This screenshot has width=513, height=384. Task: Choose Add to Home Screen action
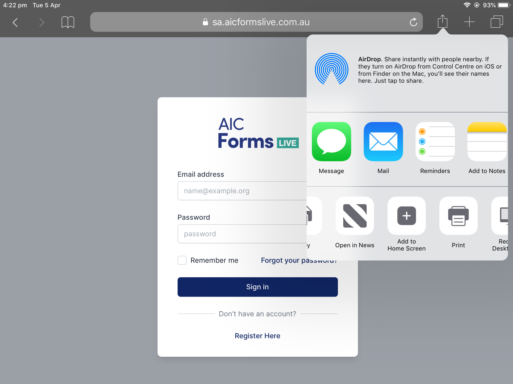pyautogui.click(x=407, y=216)
